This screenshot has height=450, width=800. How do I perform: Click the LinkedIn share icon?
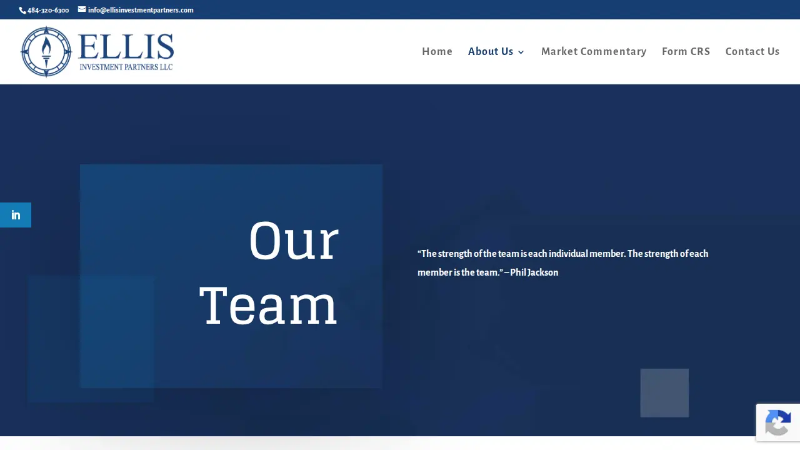pyautogui.click(x=16, y=215)
